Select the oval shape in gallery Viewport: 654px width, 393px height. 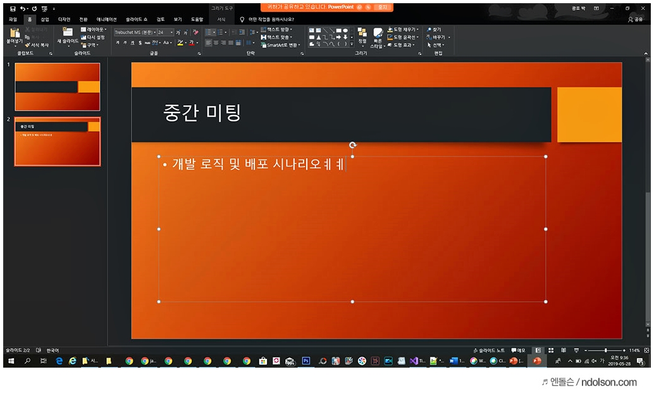pos(345,30)
